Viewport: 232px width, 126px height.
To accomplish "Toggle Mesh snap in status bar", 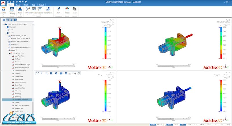I will point(202,125).
